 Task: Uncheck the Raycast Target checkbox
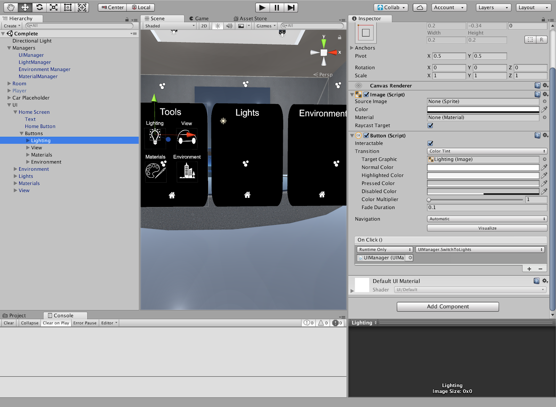tap(430, 126)
